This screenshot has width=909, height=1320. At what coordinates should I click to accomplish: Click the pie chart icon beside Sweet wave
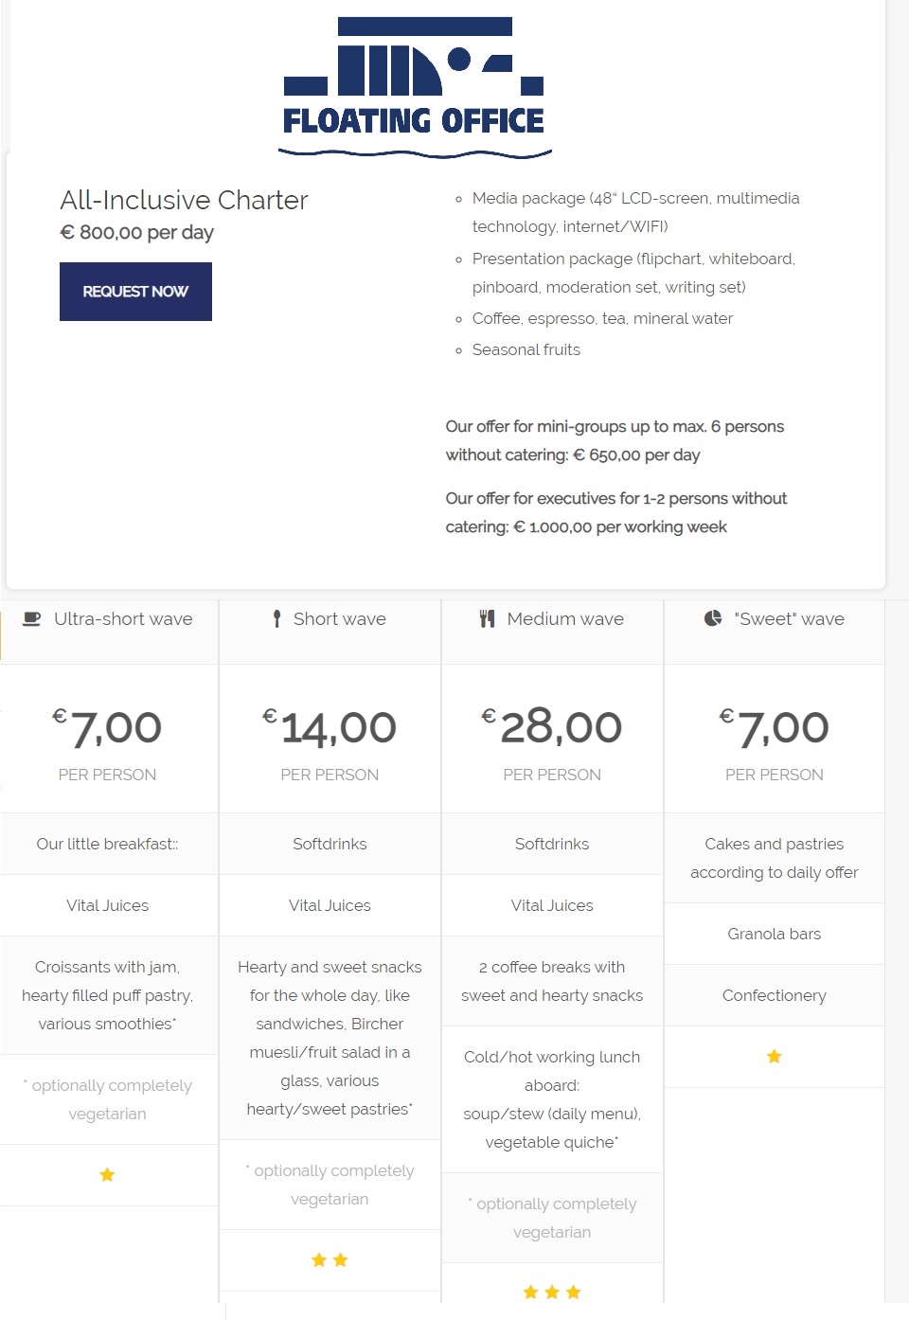713,618
